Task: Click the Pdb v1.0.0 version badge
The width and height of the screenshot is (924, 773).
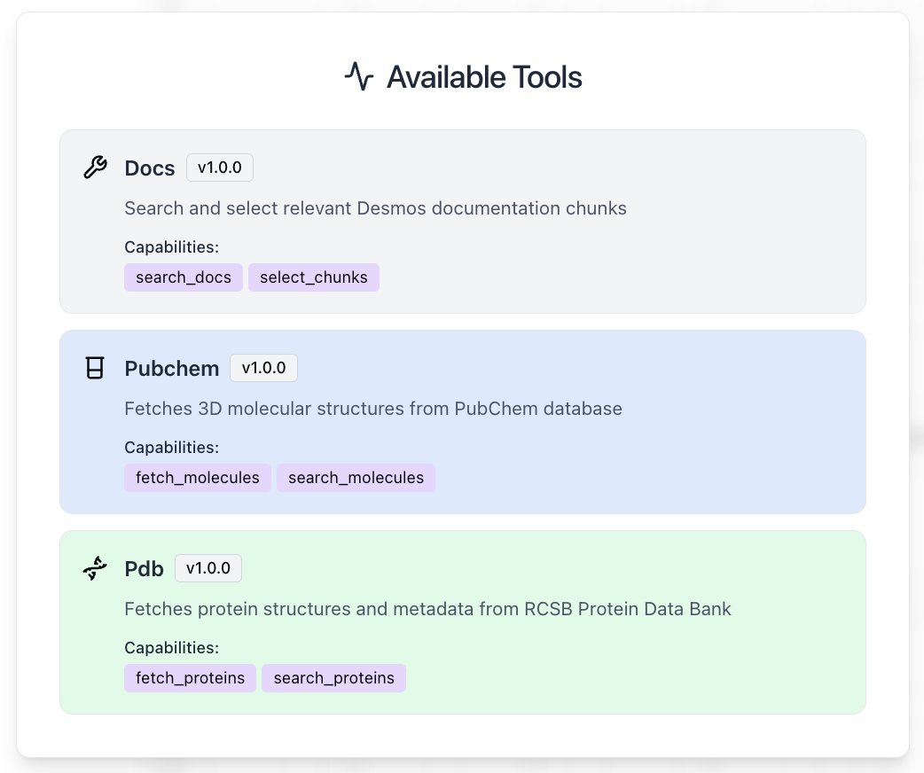Action: pyautogui.click(x=208, y=568)
